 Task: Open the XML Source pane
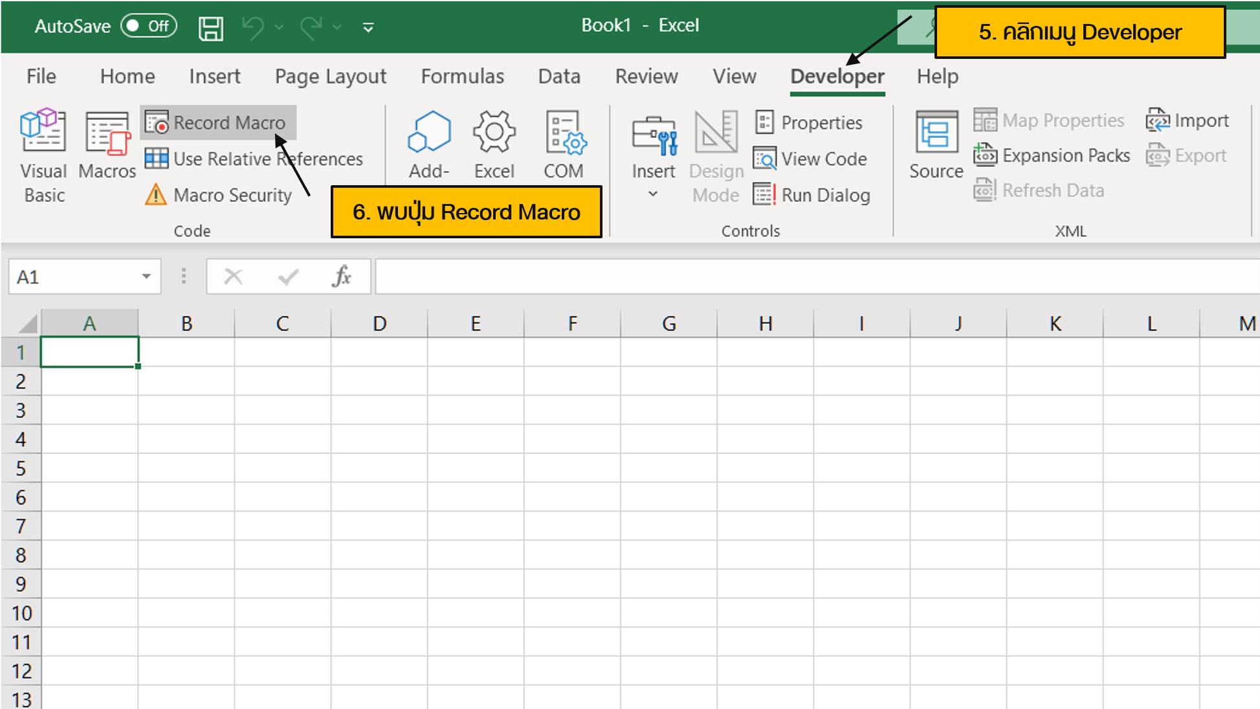point(936,146)
